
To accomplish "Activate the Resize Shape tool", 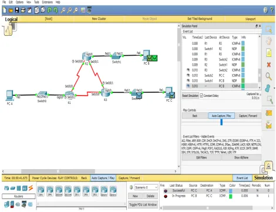I will tap(270, 100).
